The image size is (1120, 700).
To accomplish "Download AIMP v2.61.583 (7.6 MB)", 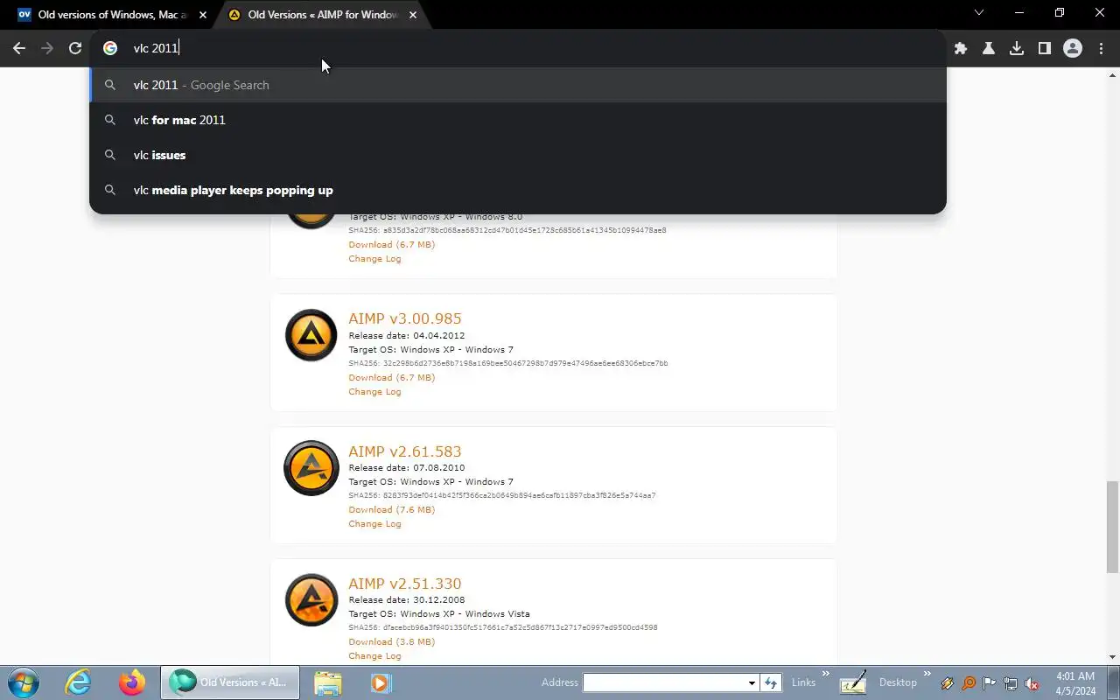I will pyautogui.click(x=391, y=509).
